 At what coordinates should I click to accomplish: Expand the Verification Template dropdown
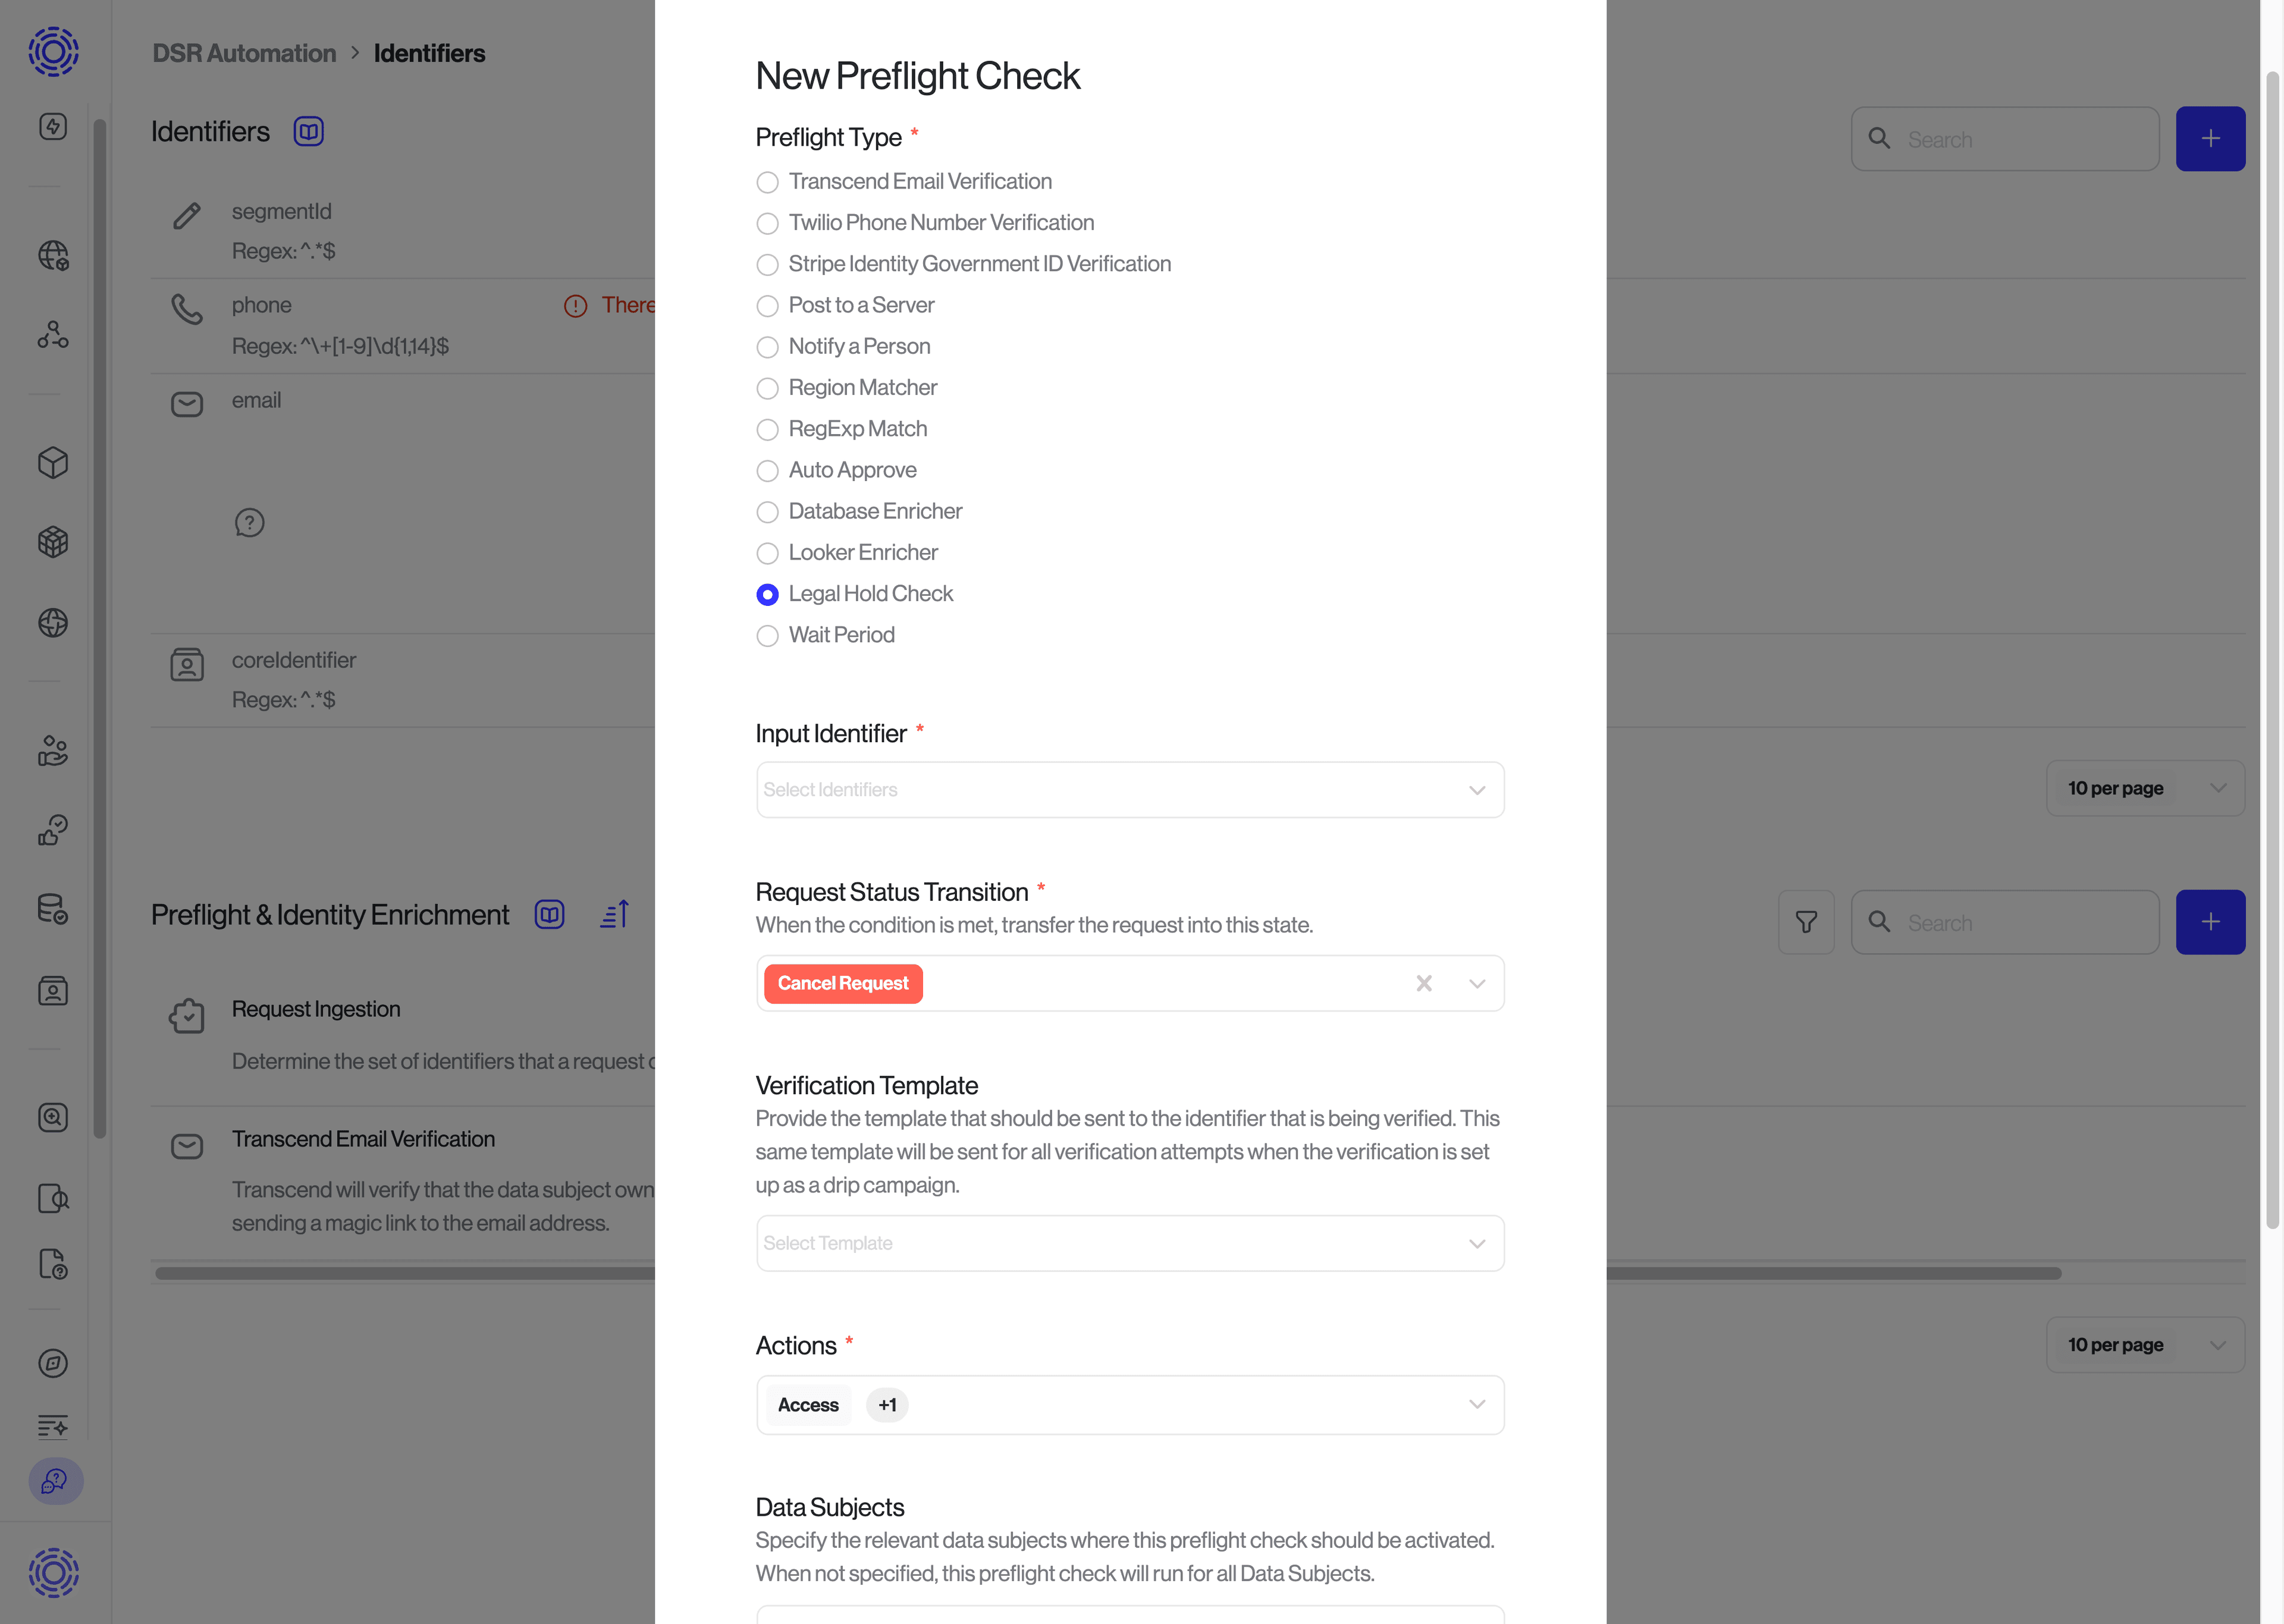(1129, 1243)
